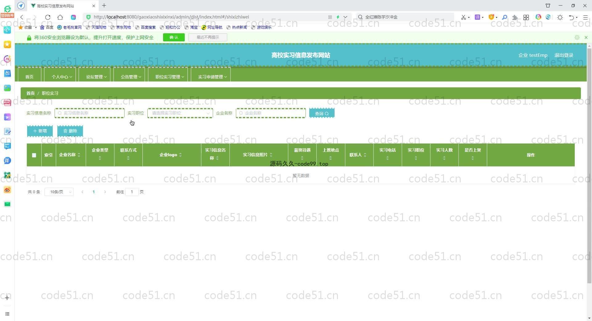
Task: Click the QR code icon in address bar
Action: [x=330, y=17]
